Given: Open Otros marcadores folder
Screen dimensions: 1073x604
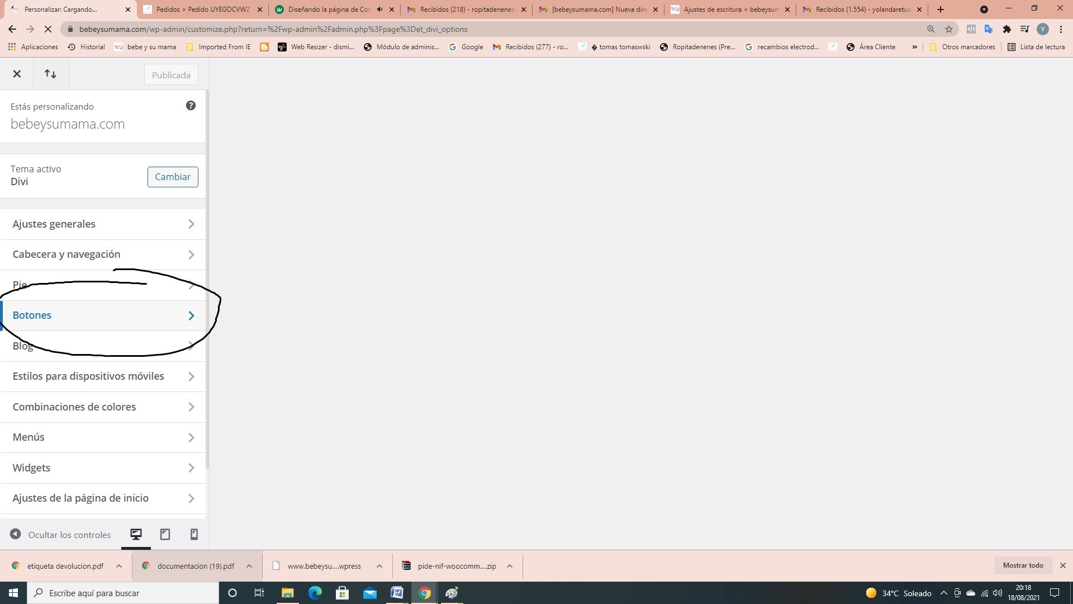Looking at the screenshot, I should 962,47.
